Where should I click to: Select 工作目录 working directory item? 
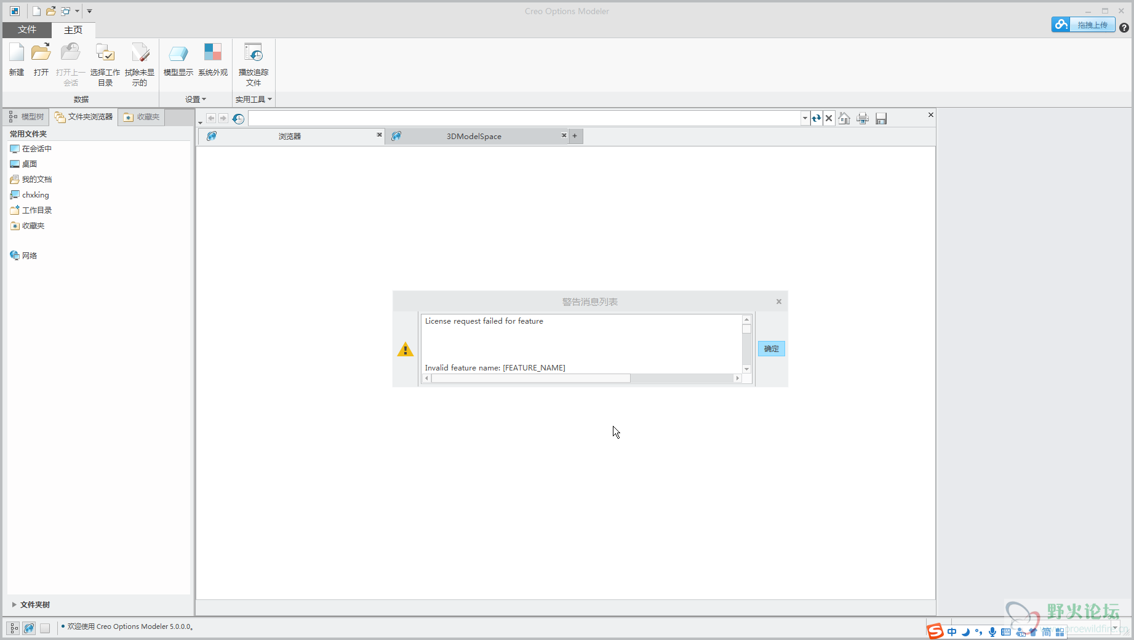pos(31,210)
